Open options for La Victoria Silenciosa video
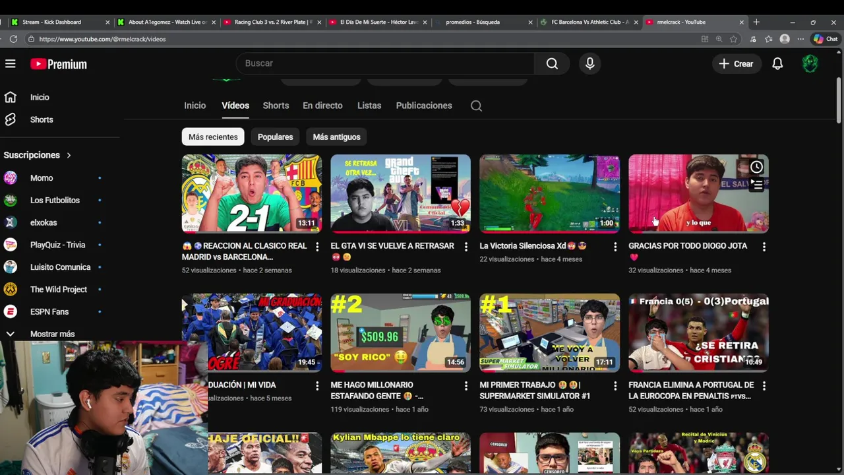Screen dimensions: 844x475 point(615,247)
